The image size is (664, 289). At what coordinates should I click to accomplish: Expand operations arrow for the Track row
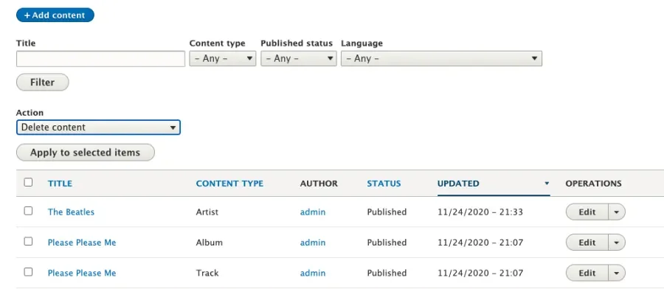click(x=617, y=273)
